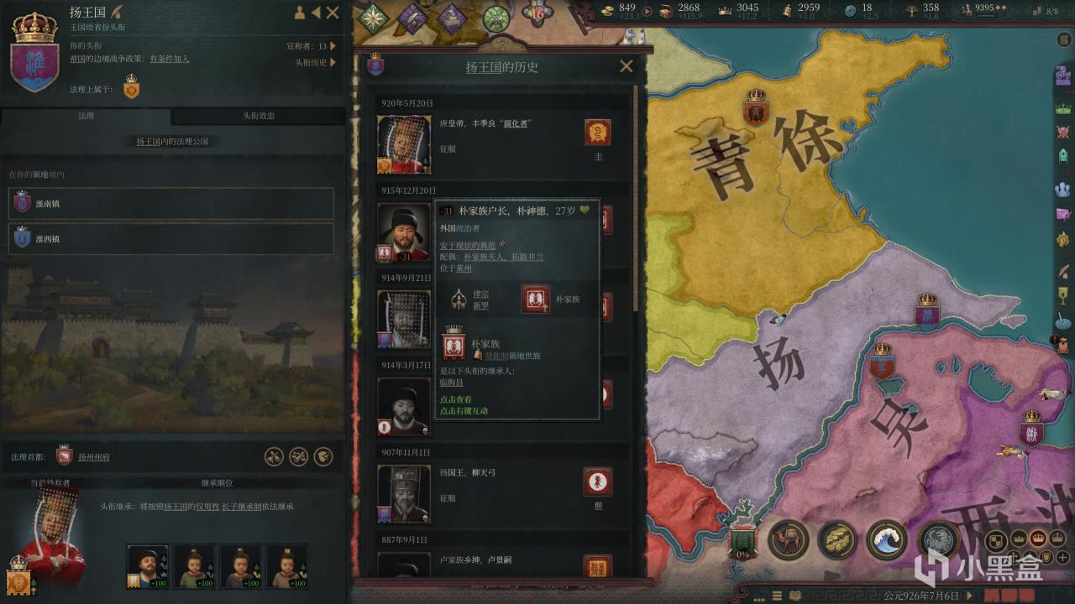Adjust game speed indicator bars
1075x604 pixels.
[x=1009, y=595]
